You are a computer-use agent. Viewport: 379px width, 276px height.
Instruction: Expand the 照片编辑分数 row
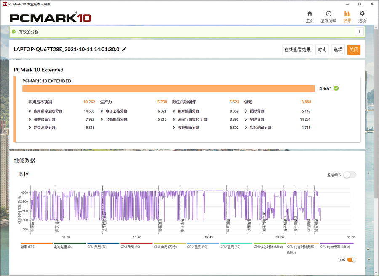click(x=174, y=111)
